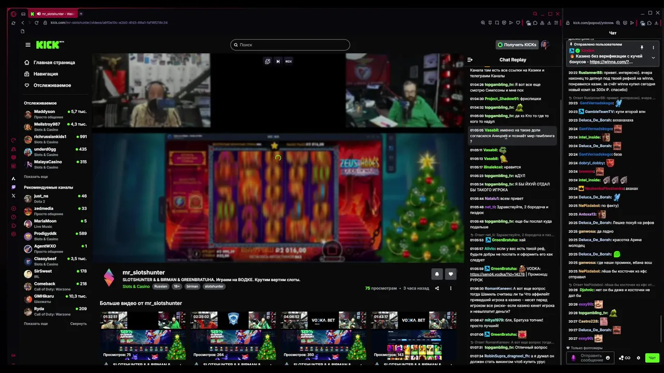Image resolution: width=664 pixels, height=373 pixels.
Task: Open chat settings gear in popout
Action: [639, 358]
